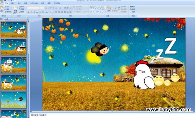The image size is (195, 118).
Task: Toggle Center paragraph alignment
Action: (59, 12)
